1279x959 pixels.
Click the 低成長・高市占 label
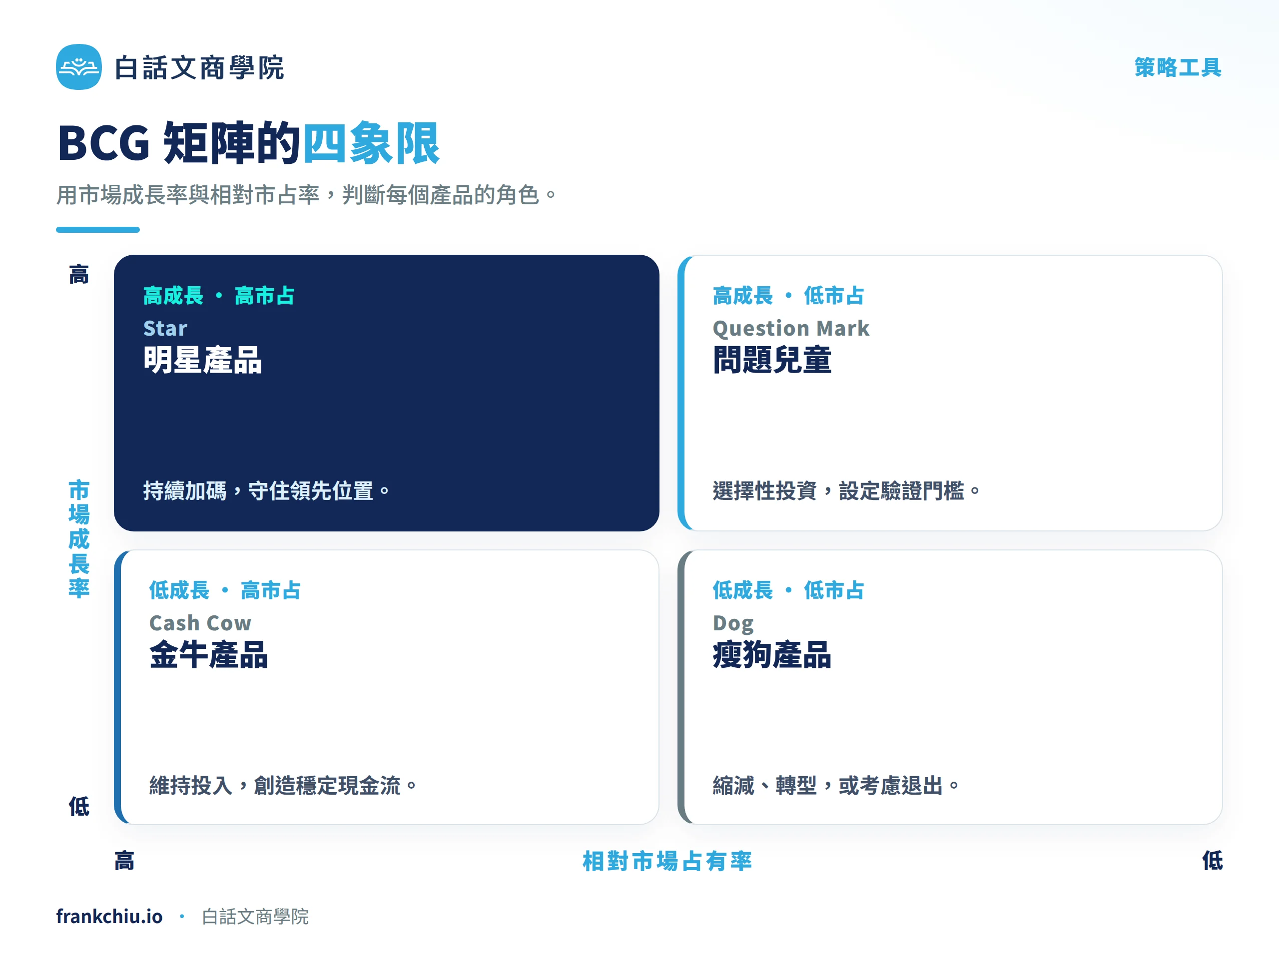pos(225,590)
